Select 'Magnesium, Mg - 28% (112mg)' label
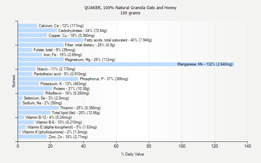 point(90,60)
